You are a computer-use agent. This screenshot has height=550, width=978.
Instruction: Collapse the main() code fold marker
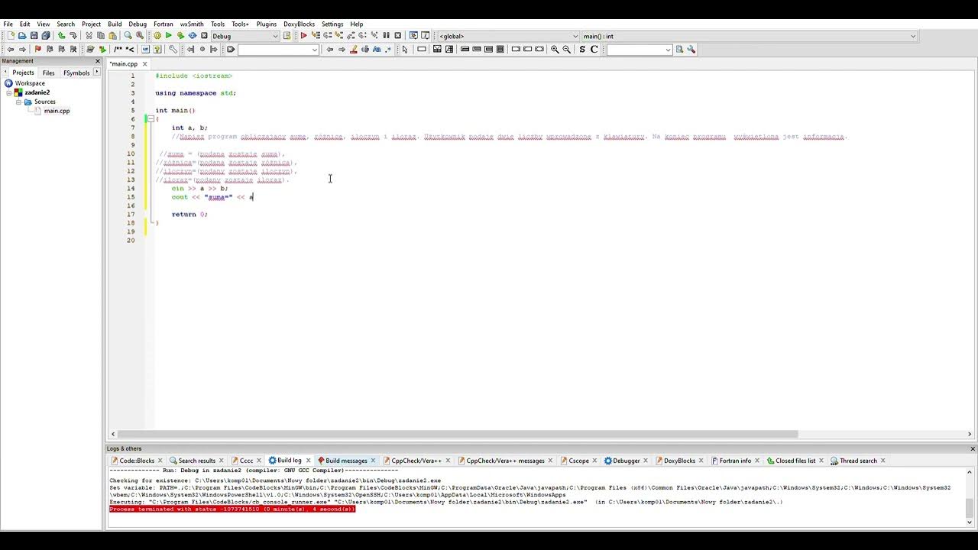pyautogui.click(x=151, y=119)
